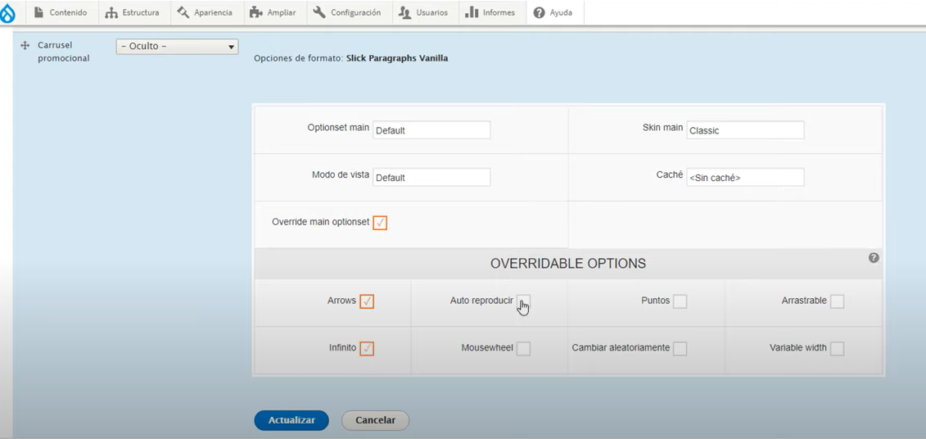
Task: Click the Actualizar button
Action: 291,420
